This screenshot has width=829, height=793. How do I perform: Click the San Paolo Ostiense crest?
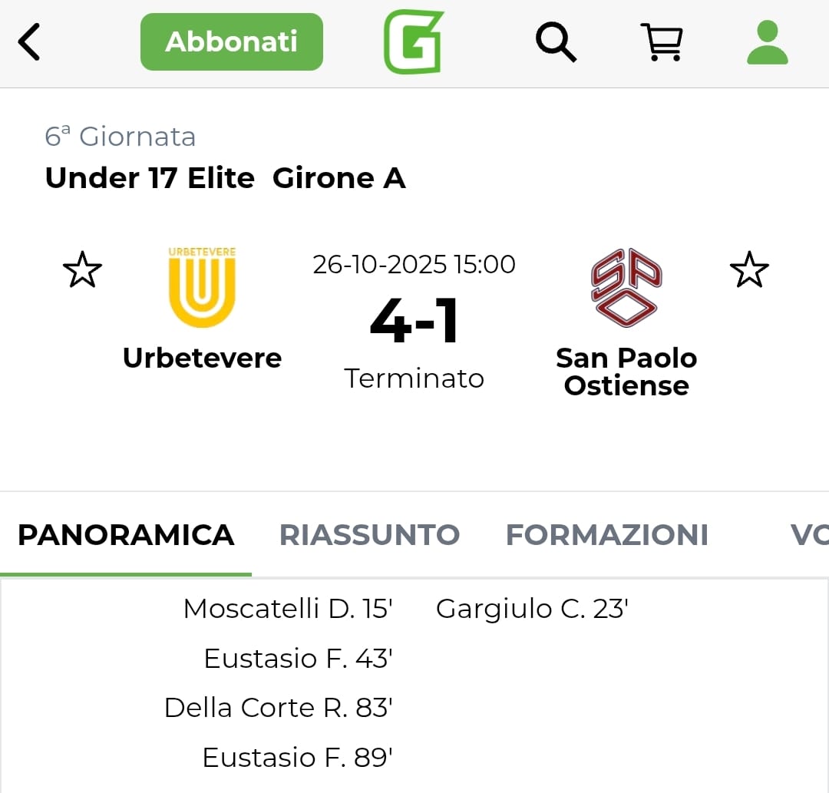(626, 287)
